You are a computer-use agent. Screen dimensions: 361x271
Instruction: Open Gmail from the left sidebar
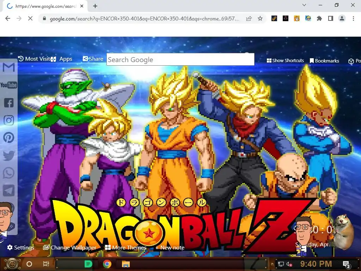tap(9, 67)
